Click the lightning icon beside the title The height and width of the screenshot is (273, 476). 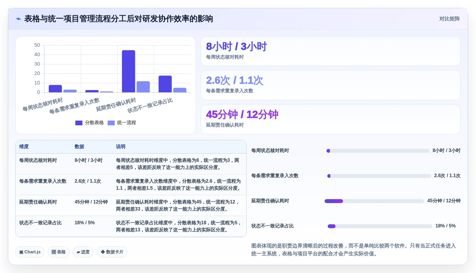[18, 19]
